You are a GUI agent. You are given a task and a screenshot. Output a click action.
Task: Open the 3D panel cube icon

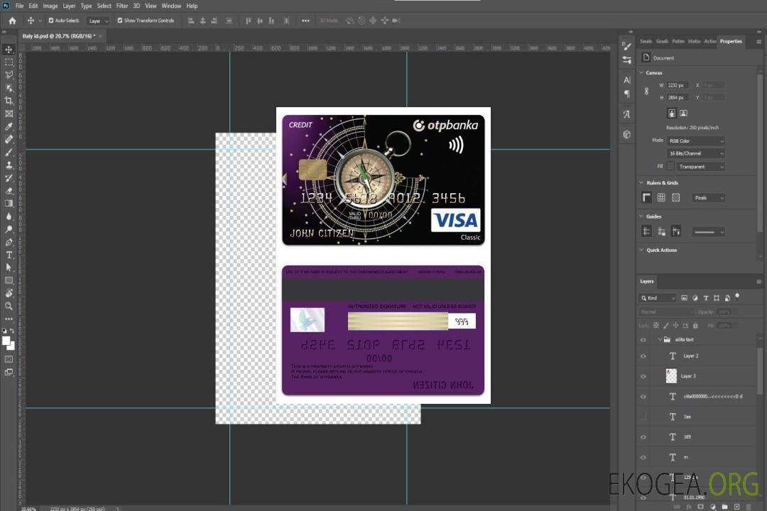(627, 134)
